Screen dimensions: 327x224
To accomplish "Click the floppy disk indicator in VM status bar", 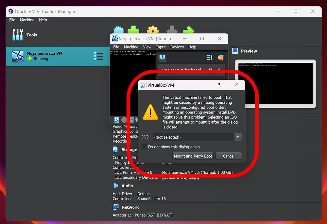I will (131, 120).
